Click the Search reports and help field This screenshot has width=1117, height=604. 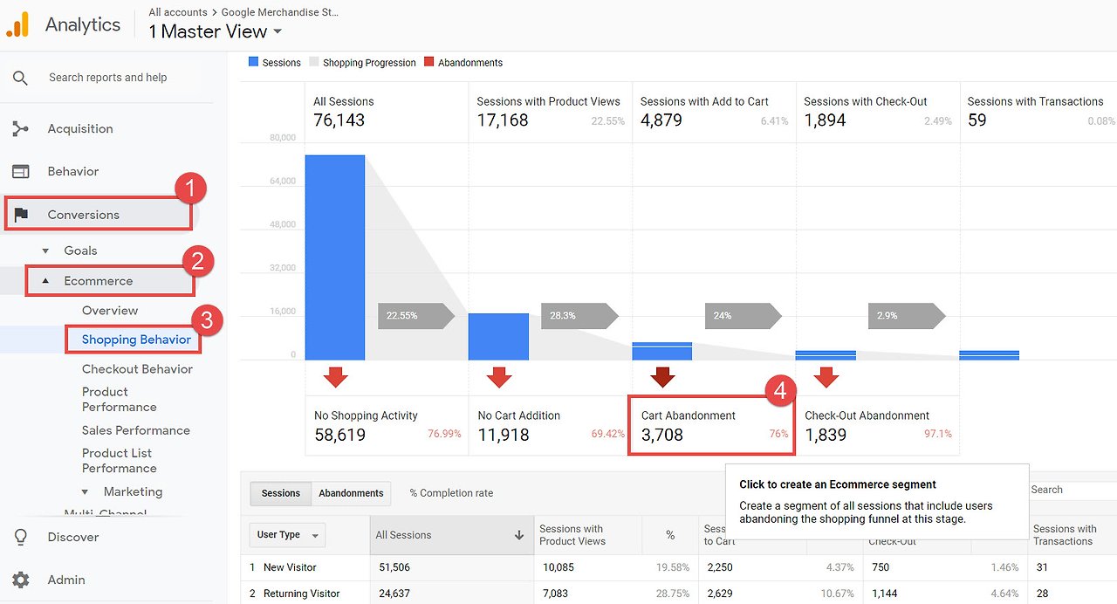point(108,78)
